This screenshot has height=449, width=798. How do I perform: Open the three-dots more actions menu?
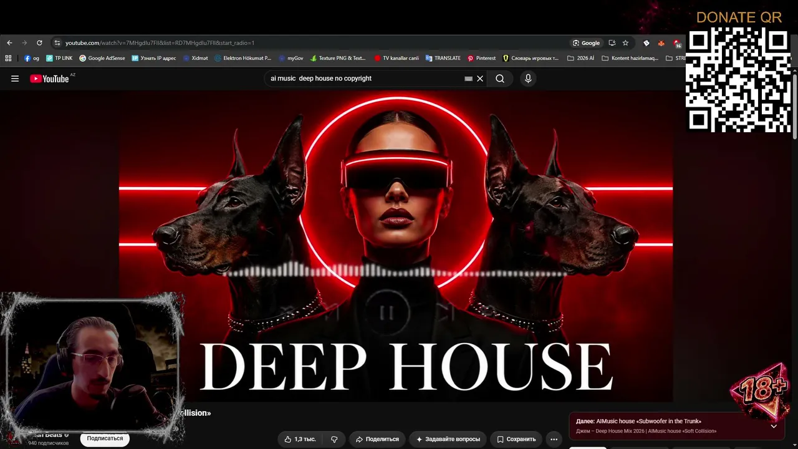tap(554, 439)
